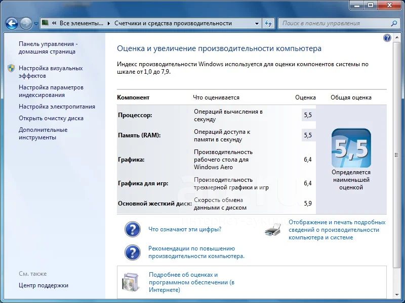Viewport: 405px width, 303px height.
Task: Open 'Панель управления - домашняя страница'
Action: [x=48, y=47]
